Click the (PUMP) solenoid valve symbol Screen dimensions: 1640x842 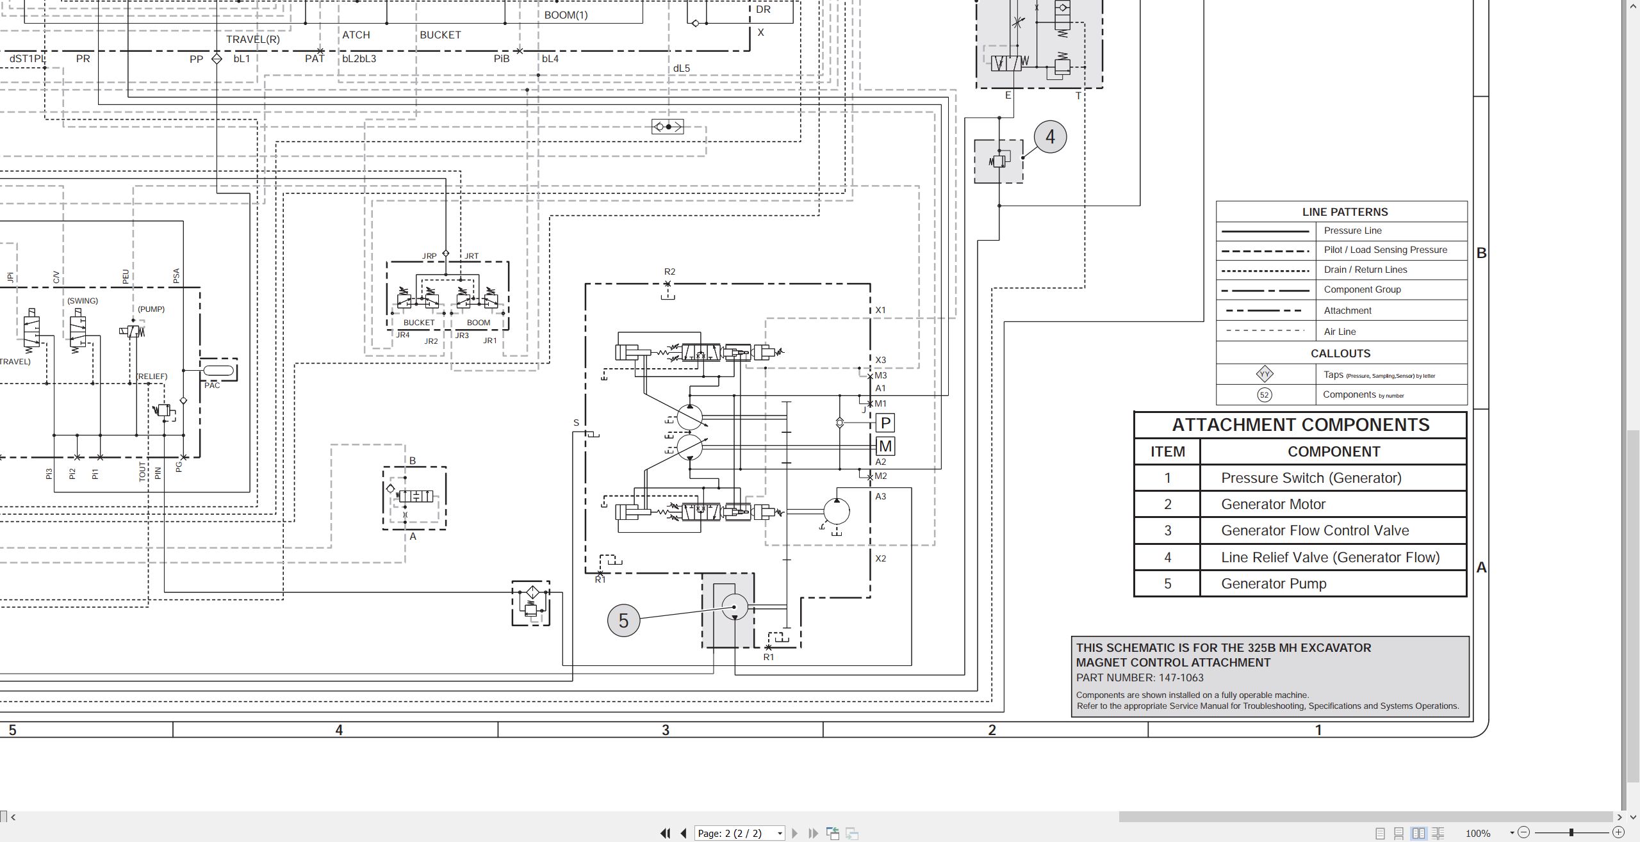132,331
